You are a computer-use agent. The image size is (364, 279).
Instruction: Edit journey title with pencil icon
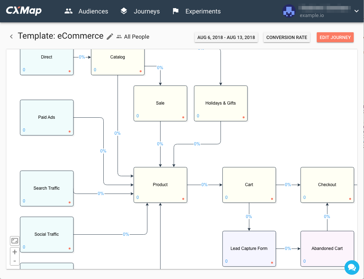tap(110, 37)
